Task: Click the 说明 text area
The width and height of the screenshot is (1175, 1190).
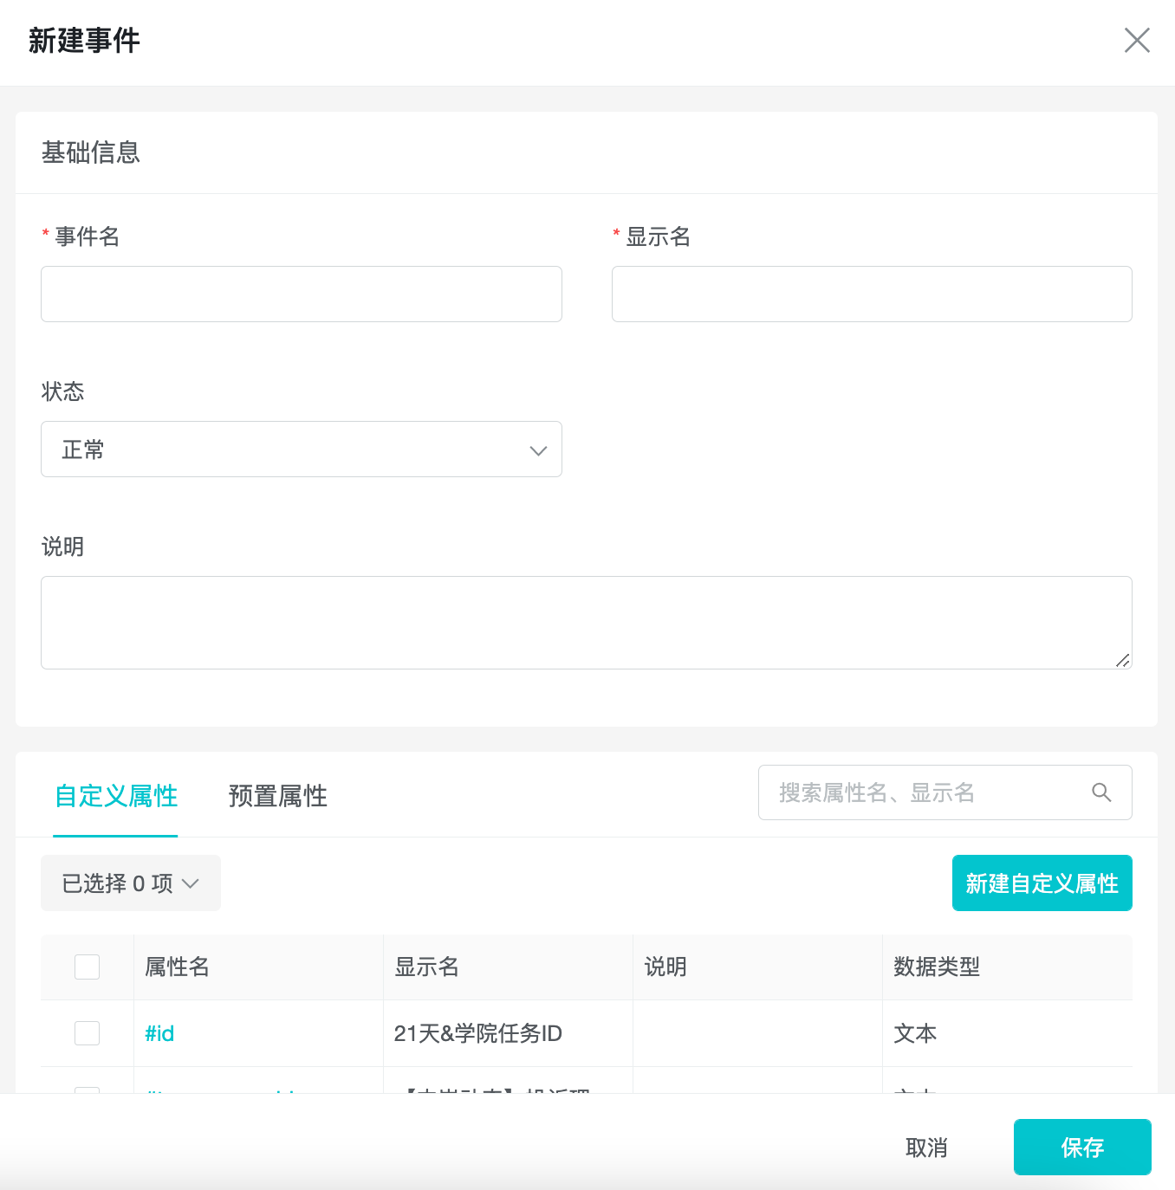Action: (x=586, y=622)
